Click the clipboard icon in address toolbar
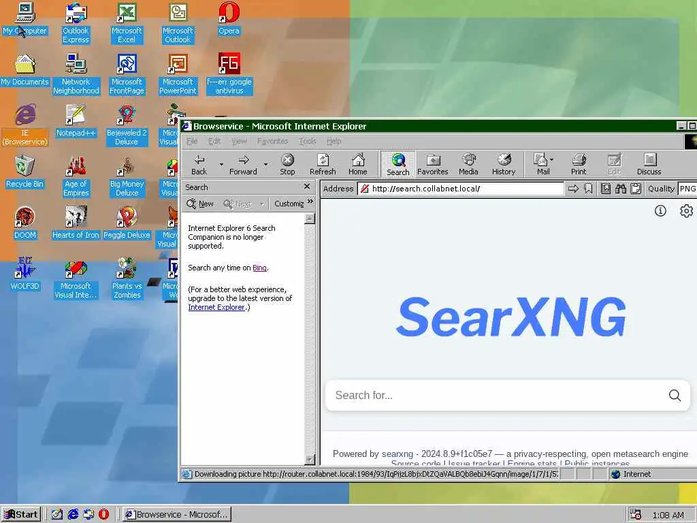The height and width of the screenshot is (523, 697). coord(636,189)
